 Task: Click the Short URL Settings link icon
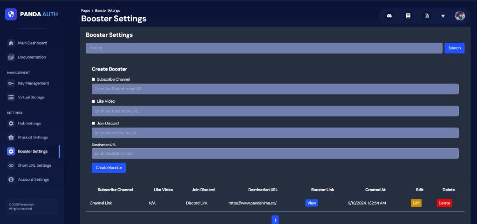11,165
